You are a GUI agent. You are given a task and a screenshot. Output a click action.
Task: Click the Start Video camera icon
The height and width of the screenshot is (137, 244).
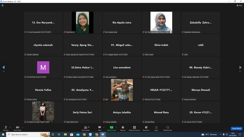[x=18, y=127]
